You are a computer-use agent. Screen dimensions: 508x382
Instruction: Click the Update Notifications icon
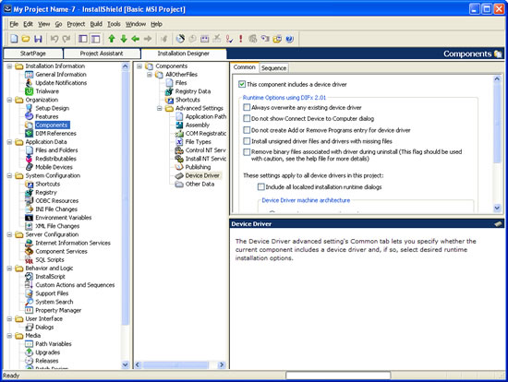point(30,83)
